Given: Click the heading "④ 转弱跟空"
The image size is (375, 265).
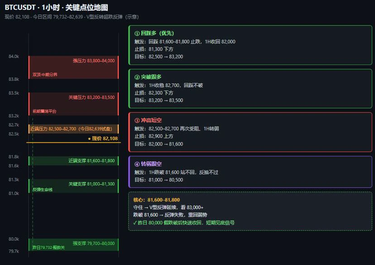Looking at the screenshot, I should (x=148, y=164).
